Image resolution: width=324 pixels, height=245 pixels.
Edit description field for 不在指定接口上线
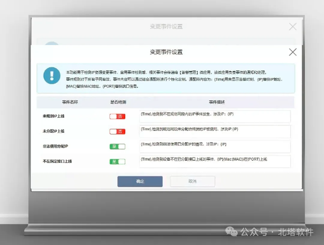[x=215, y=162]
